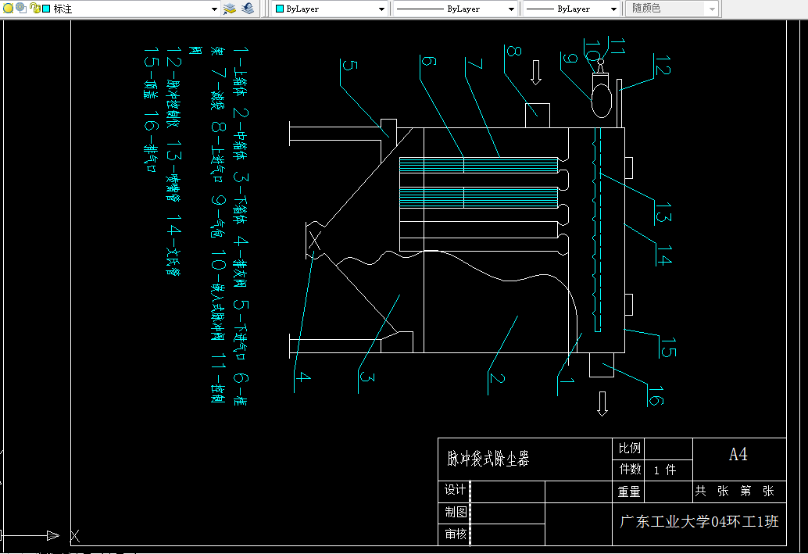Select callout number 16 in the drawing
Screen dimensions: 808x554
(x=656, y=395)
